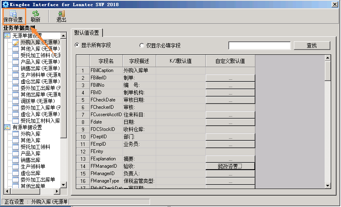This screenshot has height=207, width=341.
Task: Click tree scroll down arrow
Action: pos(63,185)
